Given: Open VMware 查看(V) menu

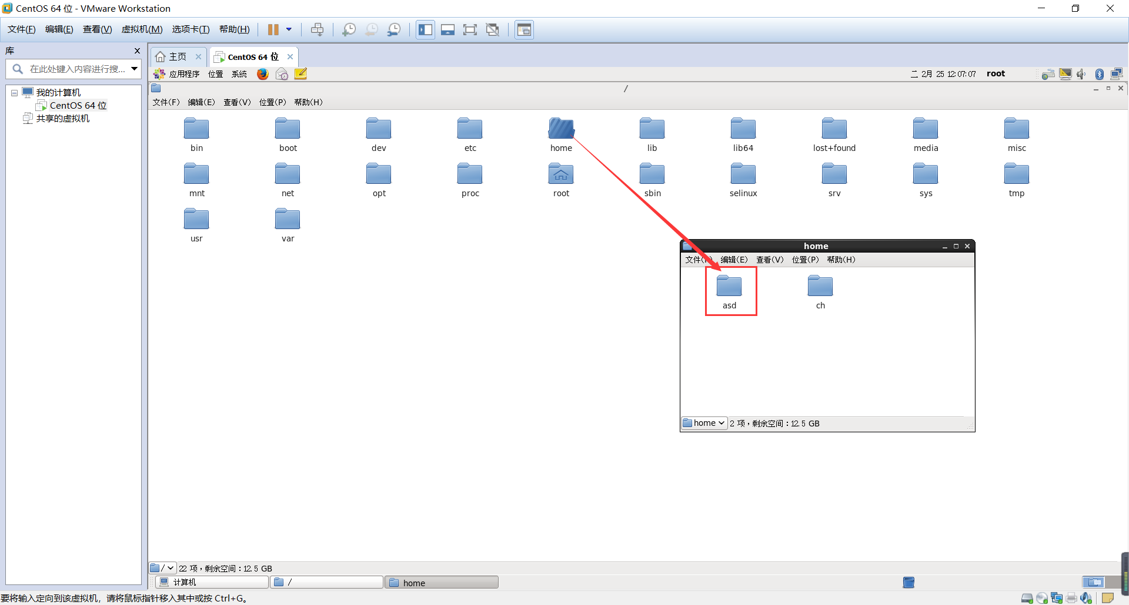Looking at the screenshot, I should pos(98,29).
